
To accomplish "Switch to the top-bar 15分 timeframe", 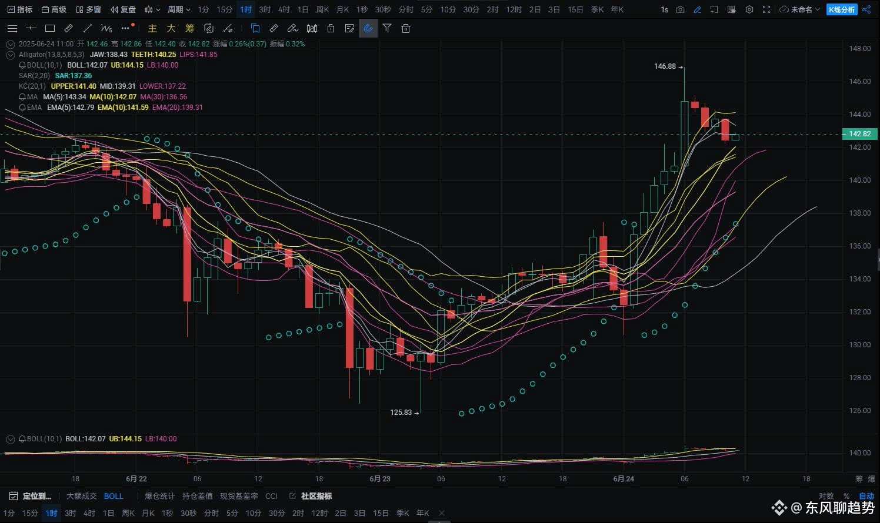I will [224, 9].
